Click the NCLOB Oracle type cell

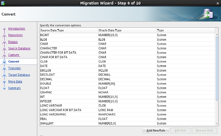click(127, 70)
